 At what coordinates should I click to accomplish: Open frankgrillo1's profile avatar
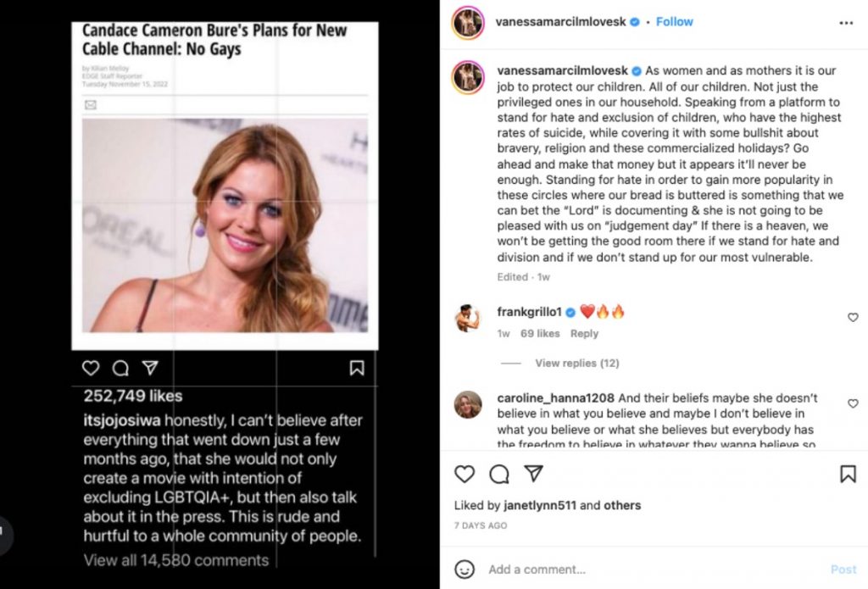468,319
